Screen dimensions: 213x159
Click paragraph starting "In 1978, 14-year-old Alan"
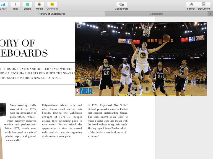[x=107, y=120]
